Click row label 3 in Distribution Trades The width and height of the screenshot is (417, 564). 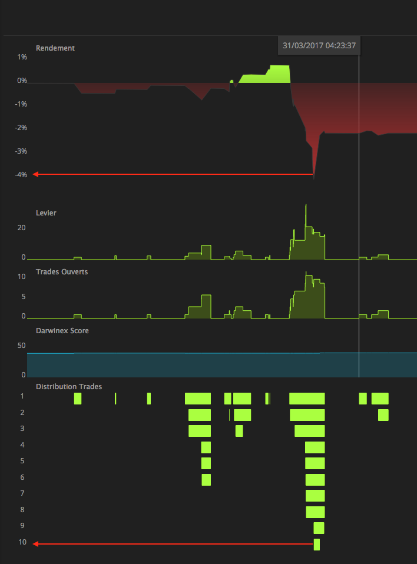click(x=22, y=429)
